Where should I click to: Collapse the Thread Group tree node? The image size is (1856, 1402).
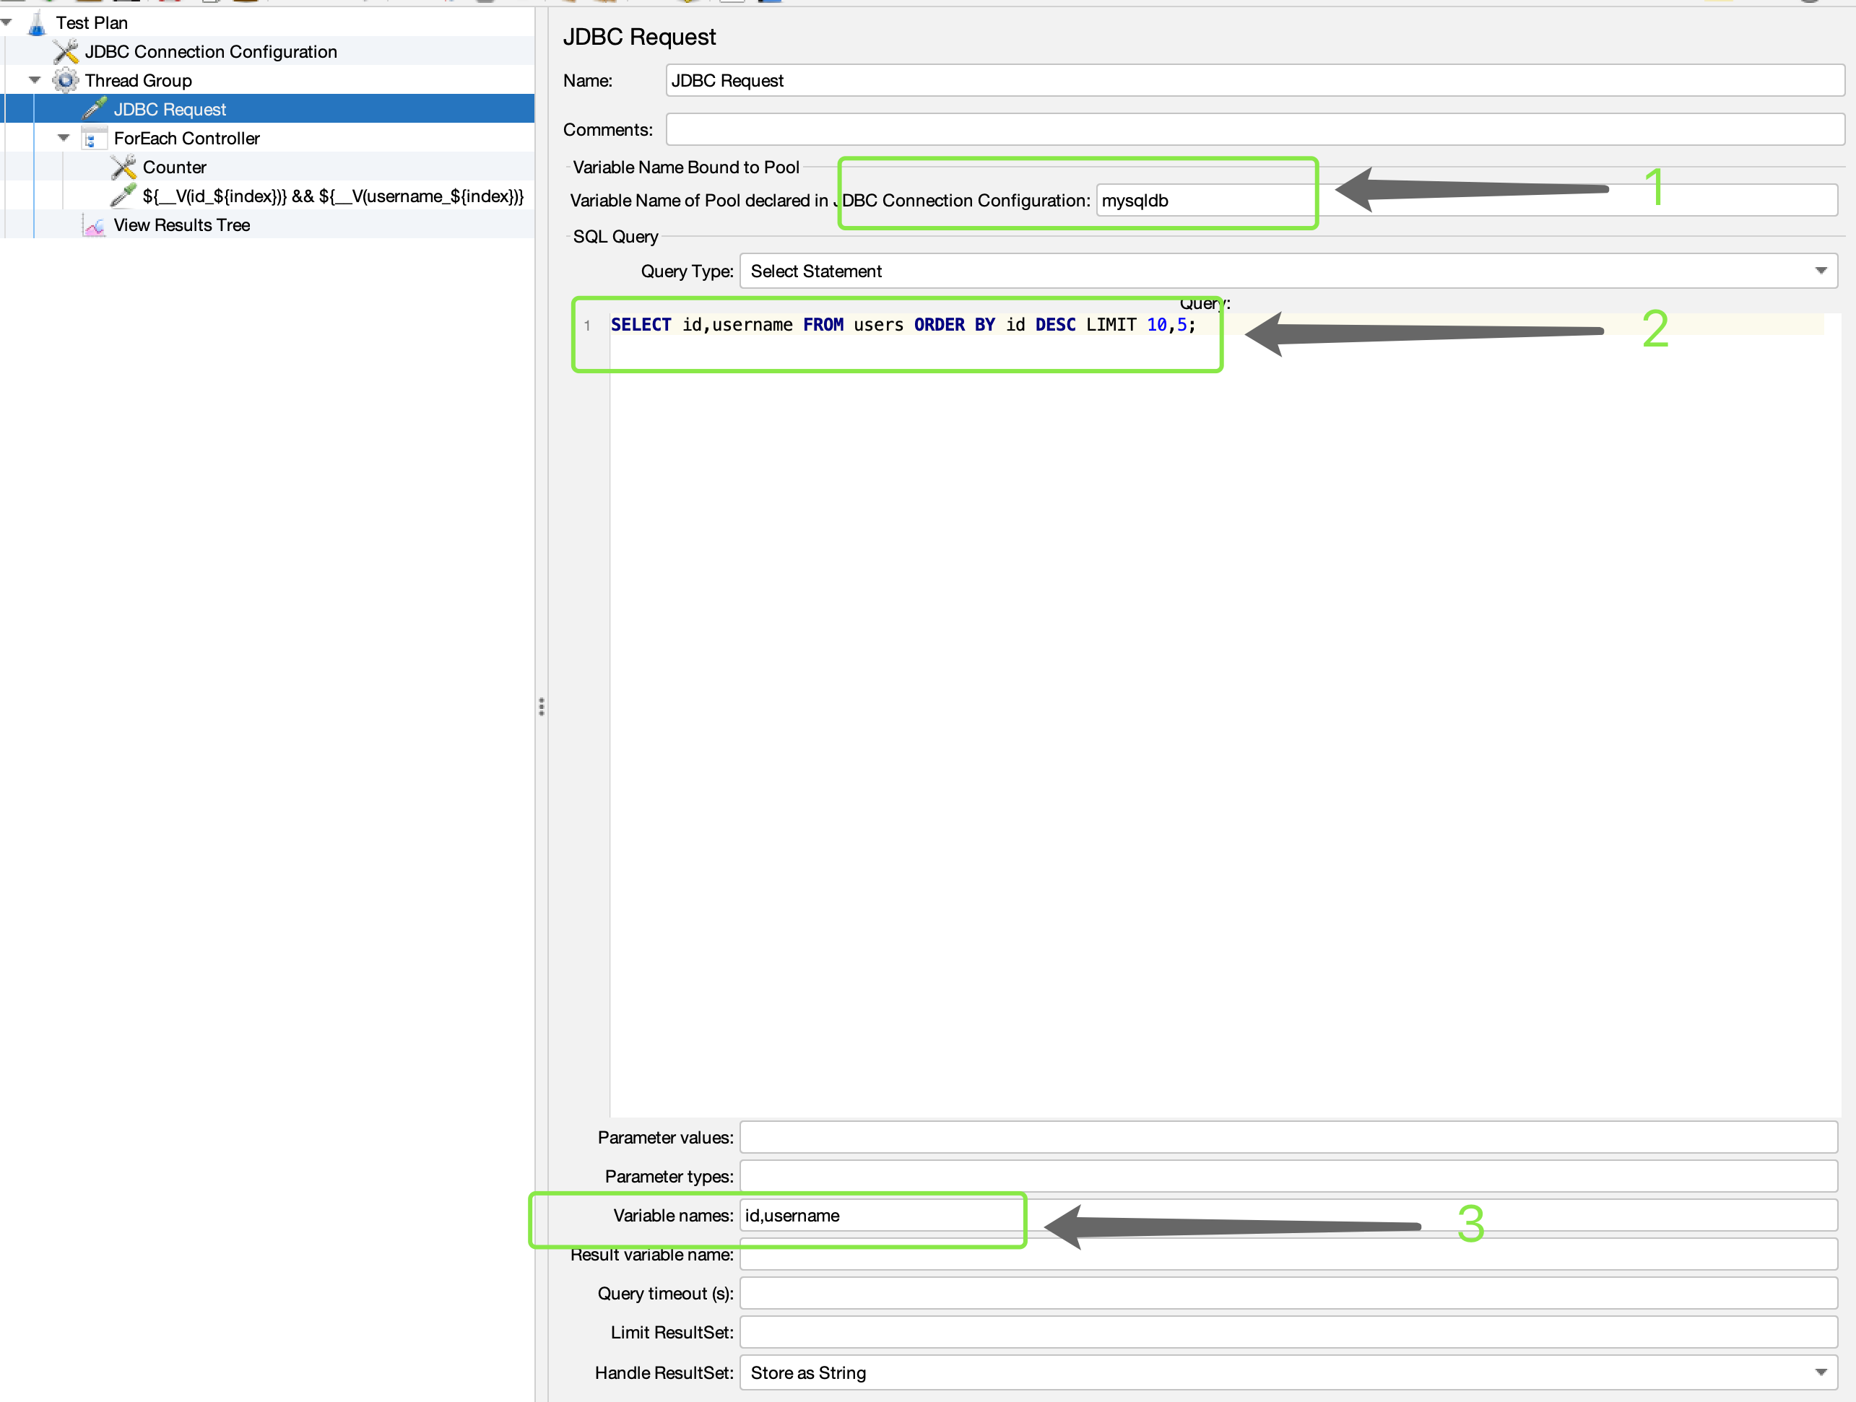[x=35, y=81]
